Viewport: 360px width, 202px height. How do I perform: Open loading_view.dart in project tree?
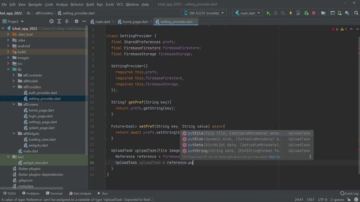point(42,140)
